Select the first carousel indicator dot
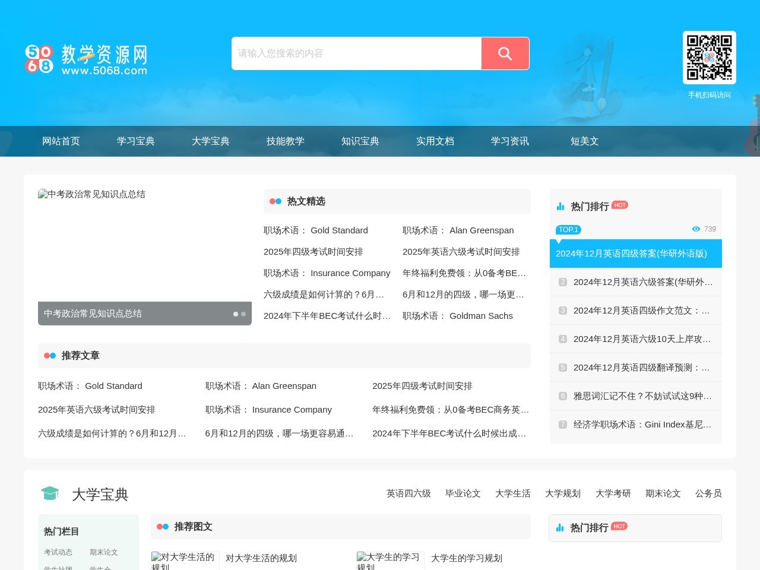 point(236,314)
